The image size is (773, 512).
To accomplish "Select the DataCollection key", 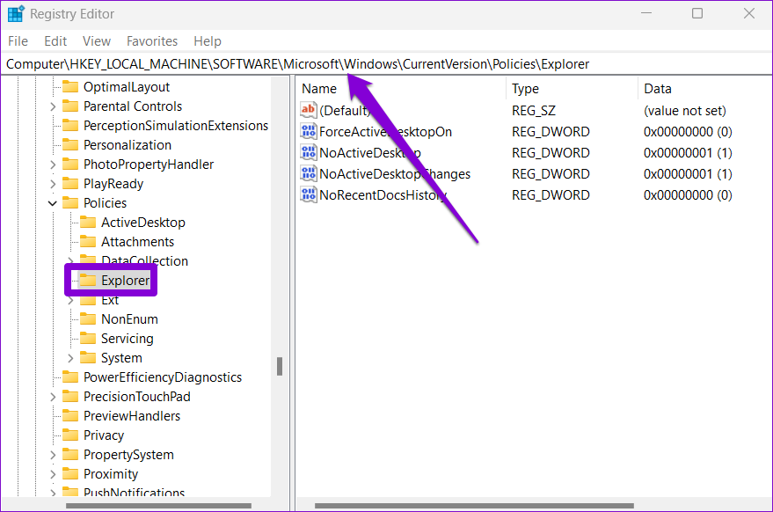I will coord(144,260).
